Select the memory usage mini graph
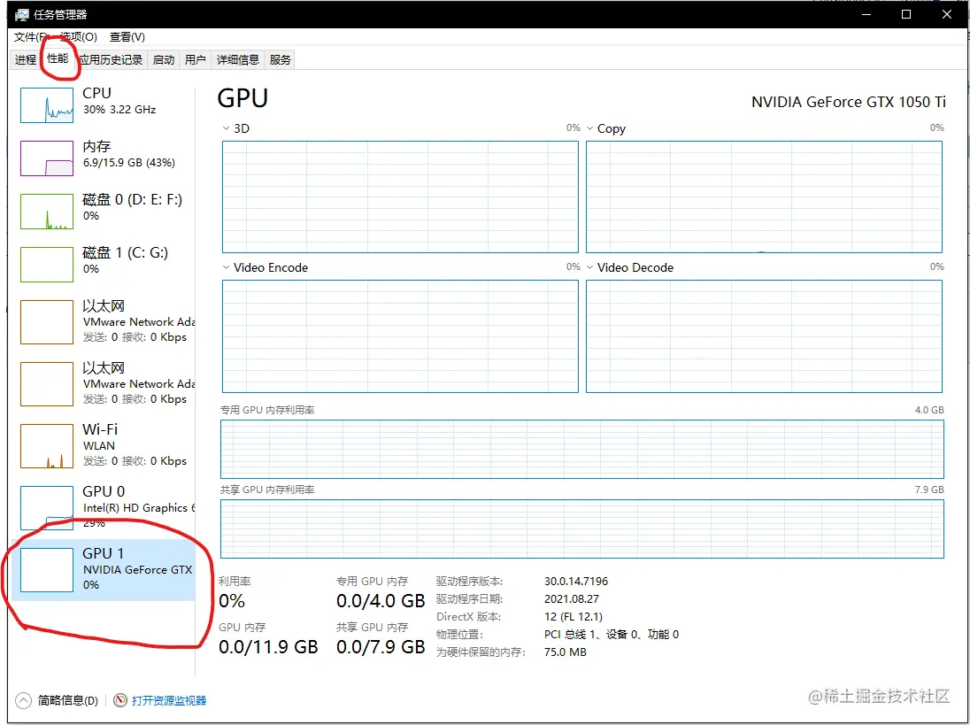Image resolution: width=970 pixels, height=725 pixels. point(47,158)
